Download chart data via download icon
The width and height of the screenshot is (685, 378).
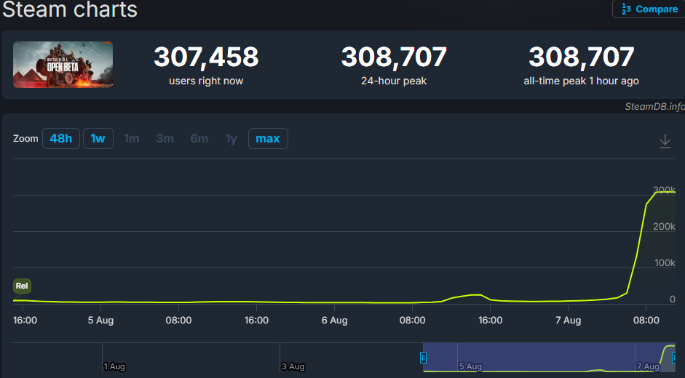click(x=665, y=141)
